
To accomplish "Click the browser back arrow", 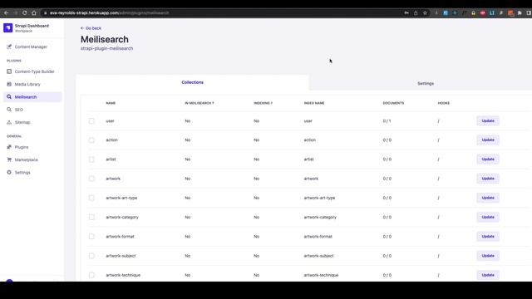I will [x=6, y=13].
